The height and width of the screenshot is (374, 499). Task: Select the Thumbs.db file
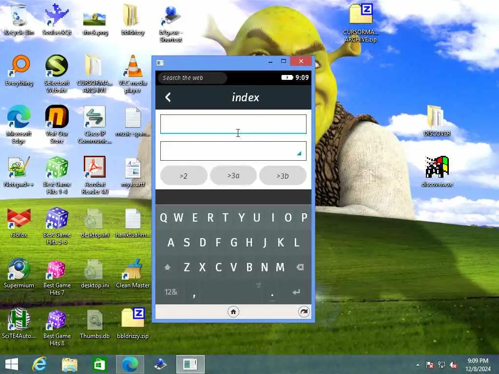coord(95,324)
